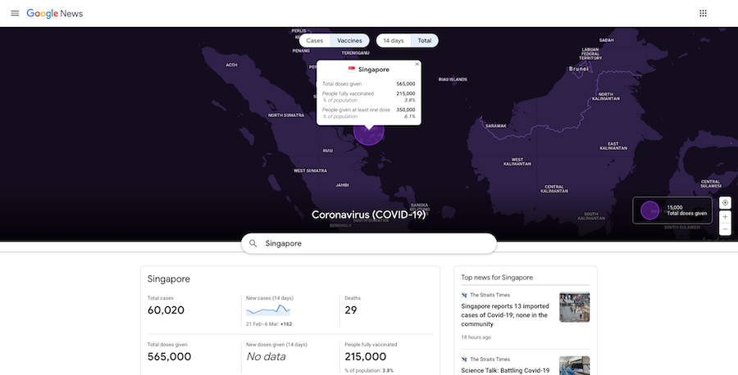Viewport: 738px width, 375px height.
Task: Click the purple Singapore map bubble
Action: pos(369,133)
